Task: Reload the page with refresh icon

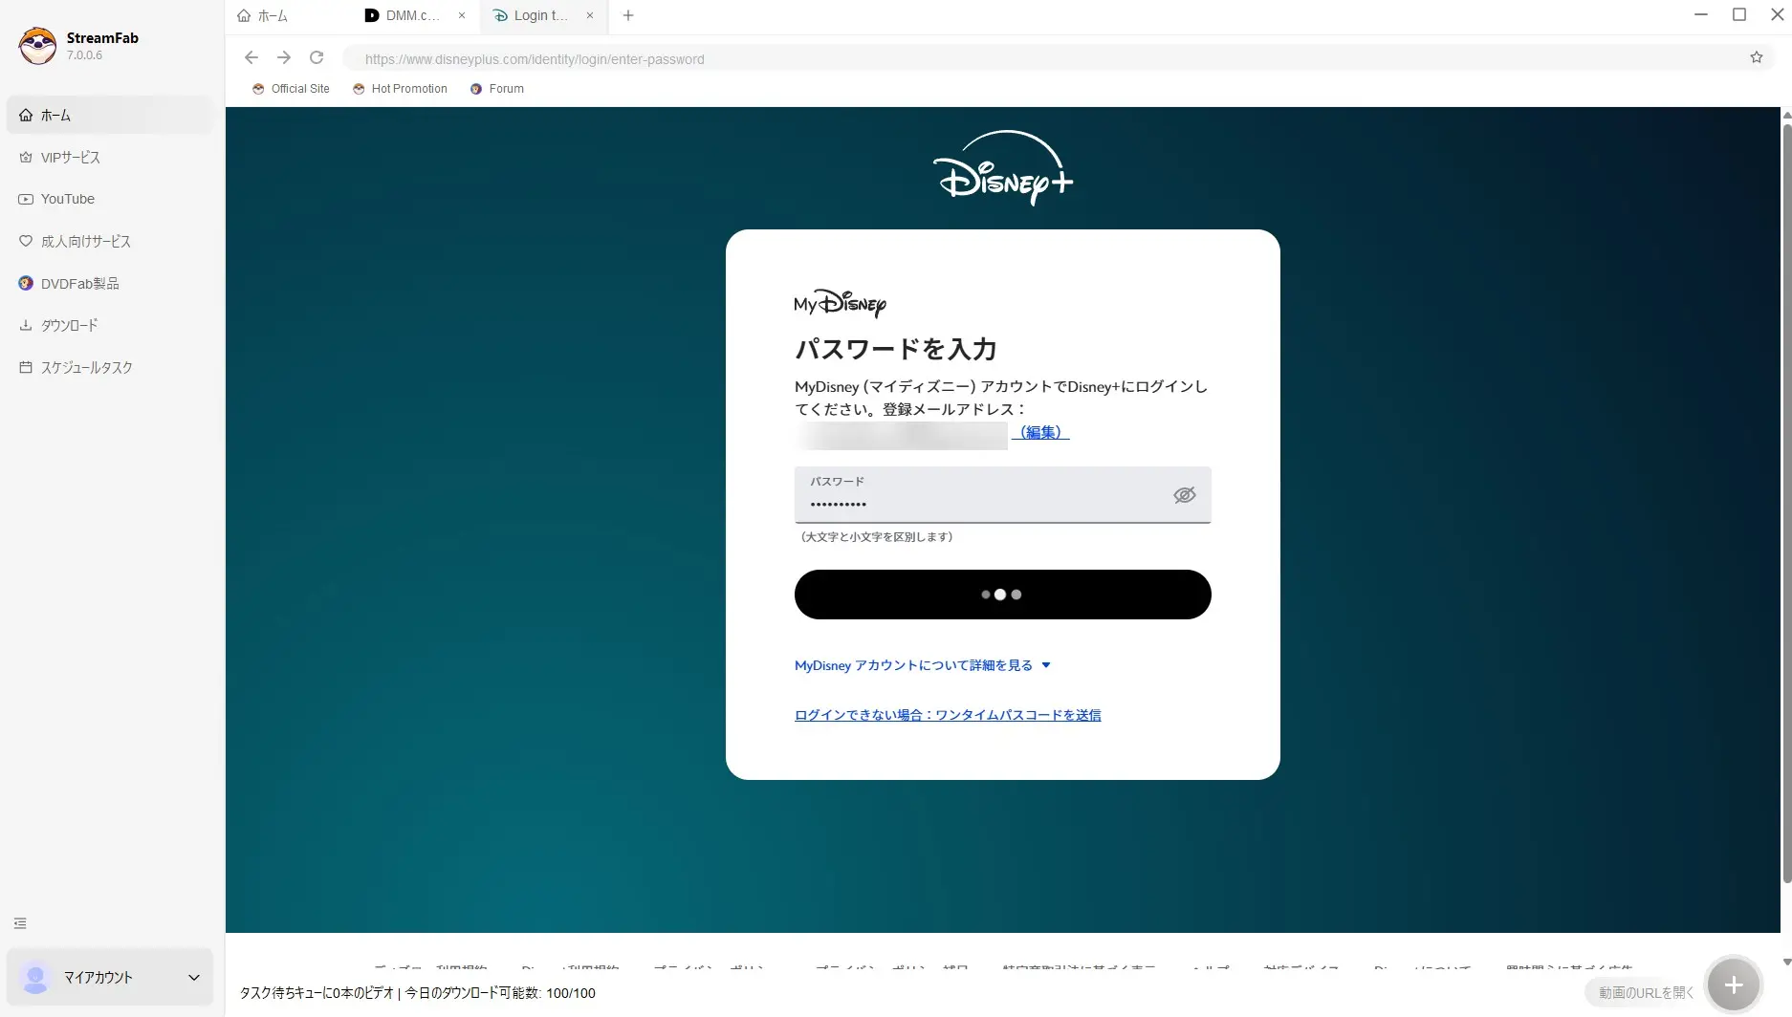Action: 317,57
